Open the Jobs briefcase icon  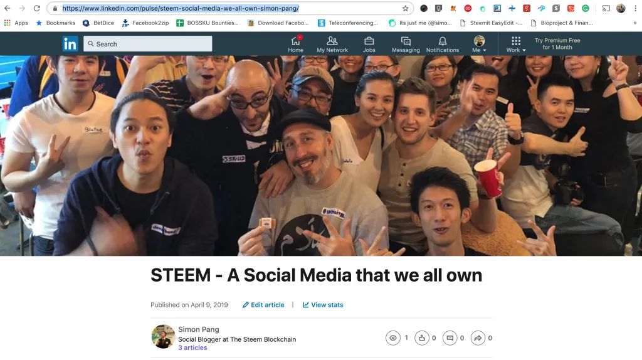coord(369,45)
